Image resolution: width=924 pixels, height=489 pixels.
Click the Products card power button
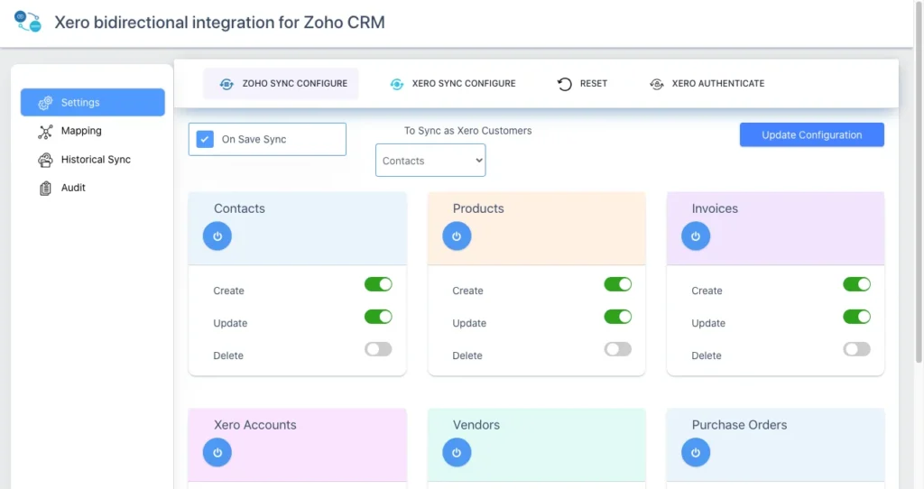pos(457,235)
